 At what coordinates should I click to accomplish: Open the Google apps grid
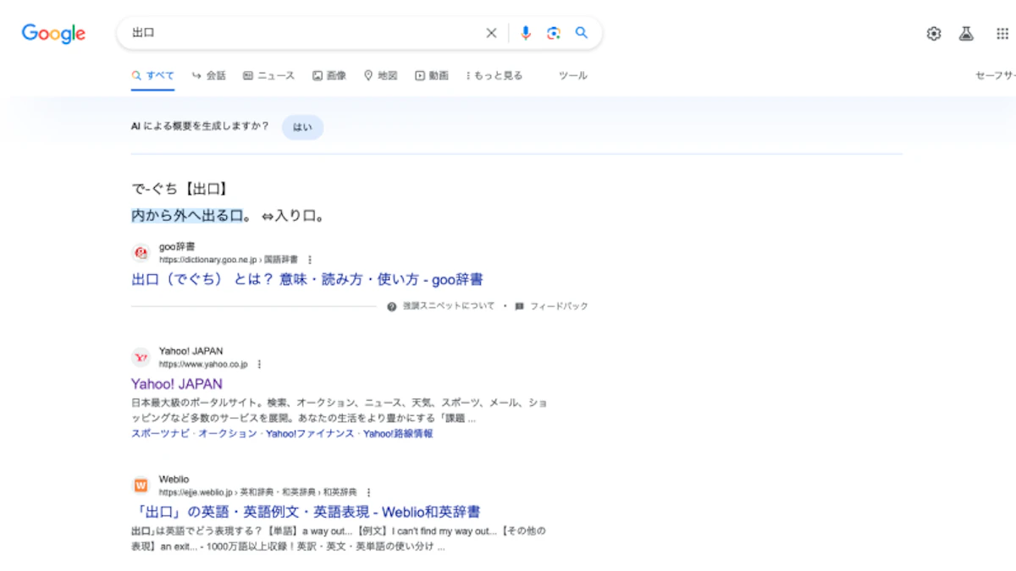[x=998, y=33]
